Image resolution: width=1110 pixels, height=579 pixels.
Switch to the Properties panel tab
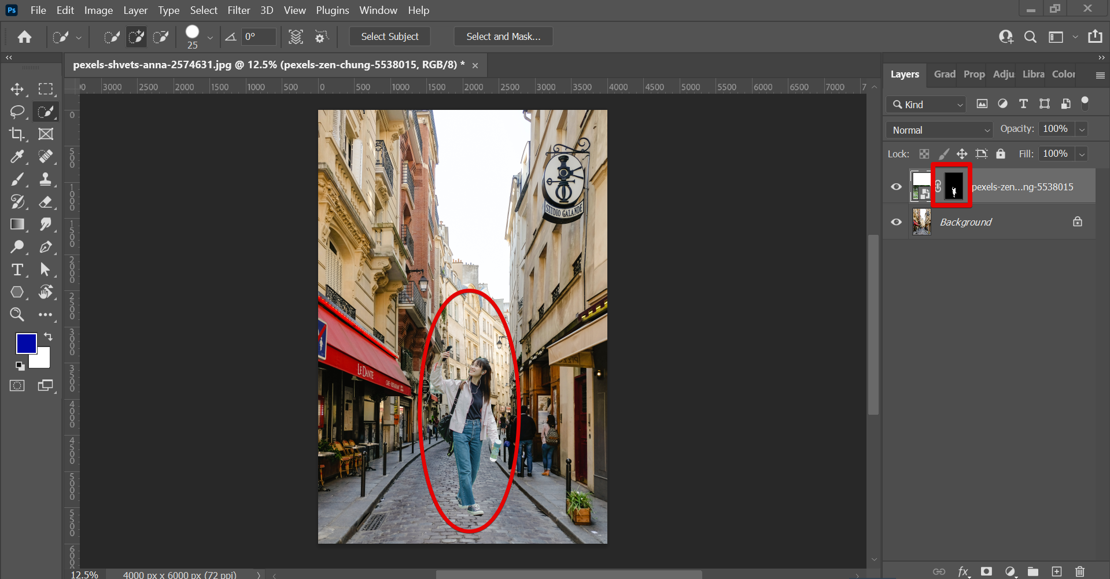pos(973,74)
